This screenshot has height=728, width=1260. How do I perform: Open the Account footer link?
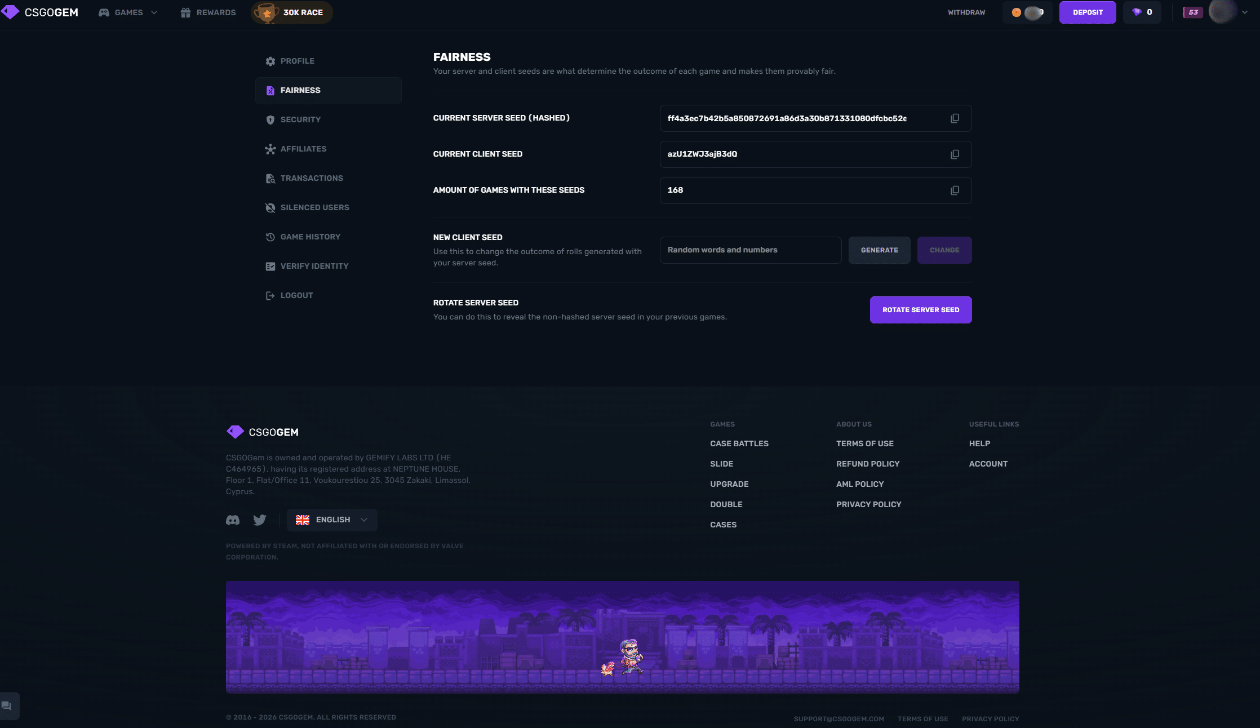click(x=988, y=464)
